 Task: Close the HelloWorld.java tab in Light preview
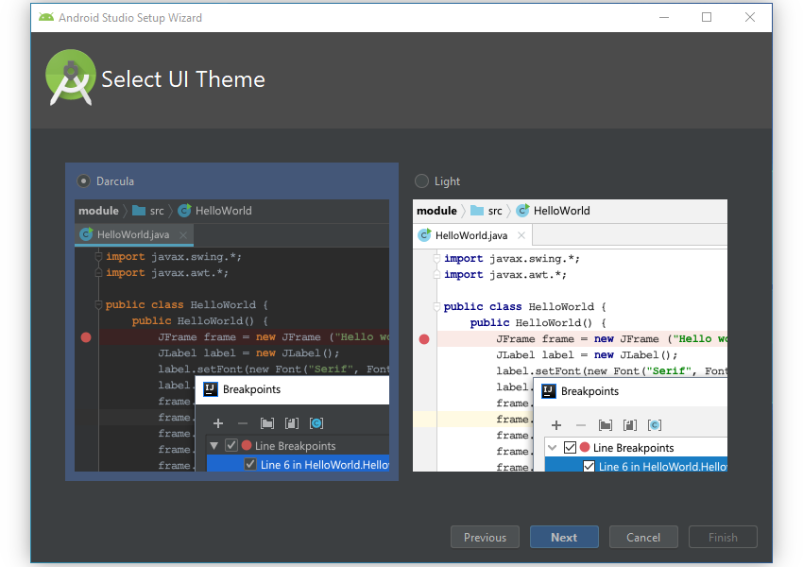click(x=521, y=235)
